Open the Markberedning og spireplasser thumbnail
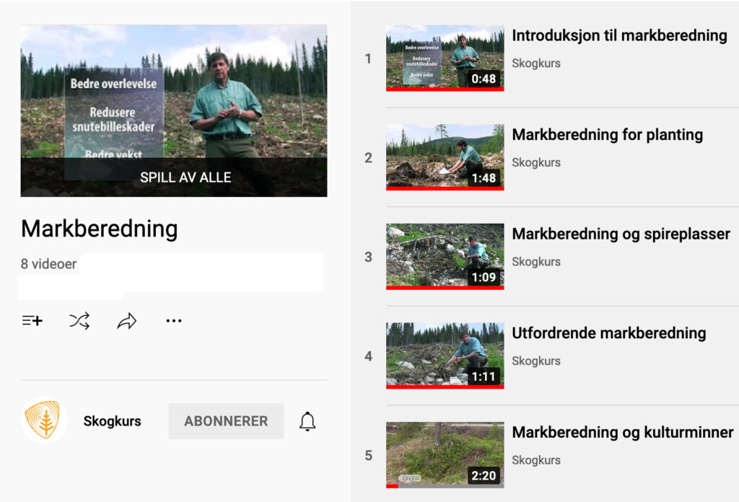Image resolution: width=739 pixels, height=502 pixels. (x=445, y=257)
